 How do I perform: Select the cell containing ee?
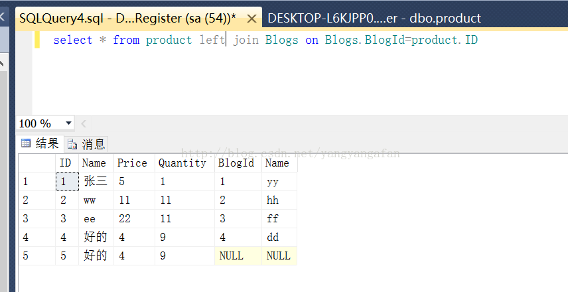point(96,218)
